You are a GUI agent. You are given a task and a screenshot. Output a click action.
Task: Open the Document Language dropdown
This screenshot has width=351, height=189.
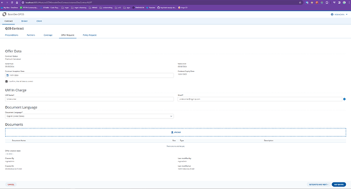click(90, 116)
